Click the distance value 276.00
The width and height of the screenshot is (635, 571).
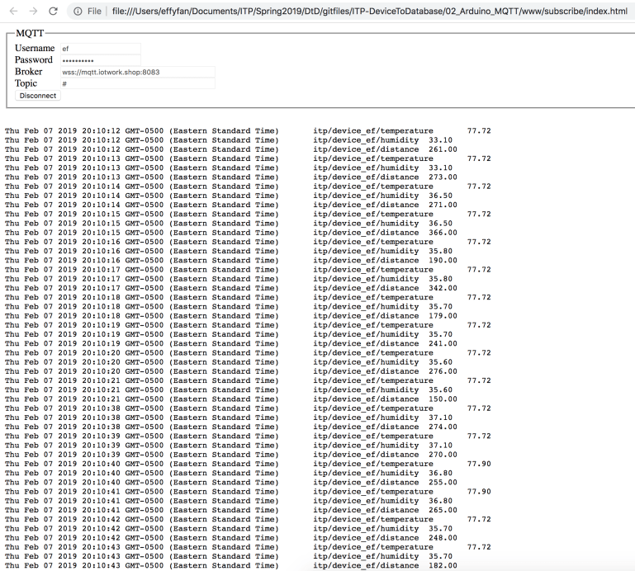click(x=443, y=371)
